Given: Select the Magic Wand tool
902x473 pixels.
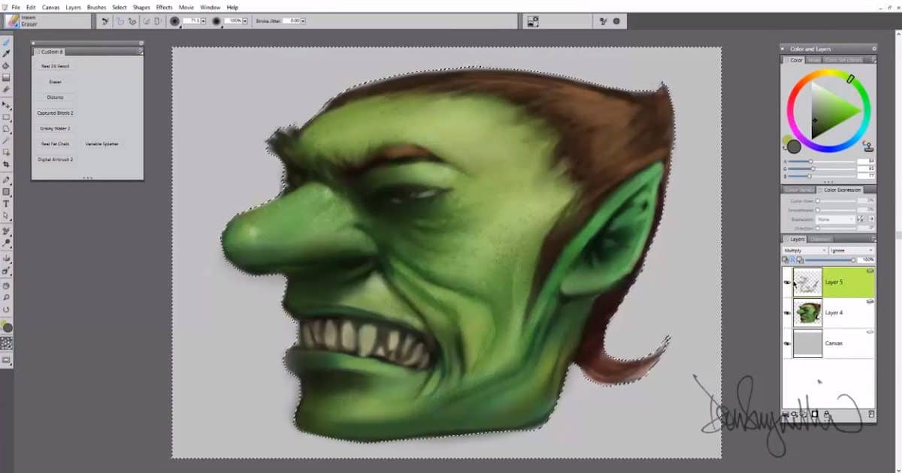Looking at the screenshot, I should click(8, 140).
